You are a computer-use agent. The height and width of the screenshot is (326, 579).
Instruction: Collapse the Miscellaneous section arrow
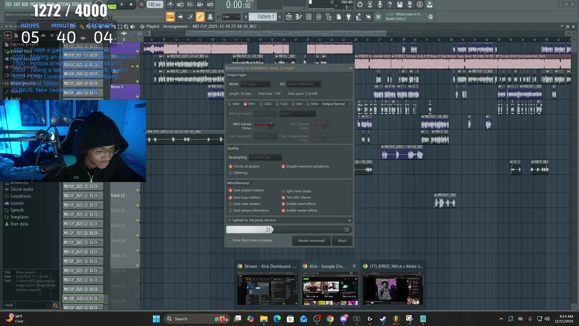point(350,183)
